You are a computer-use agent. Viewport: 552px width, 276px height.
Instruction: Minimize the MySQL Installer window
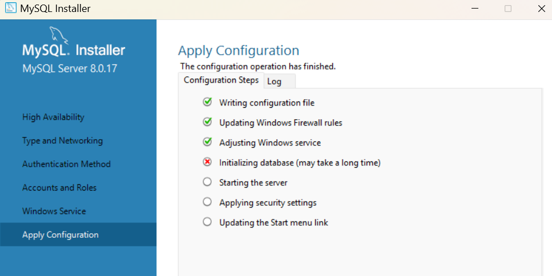click(475, 9)
